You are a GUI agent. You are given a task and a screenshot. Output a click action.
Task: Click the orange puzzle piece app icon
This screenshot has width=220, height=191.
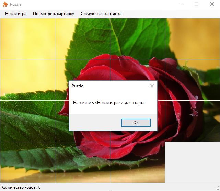[x=5, y=4]
